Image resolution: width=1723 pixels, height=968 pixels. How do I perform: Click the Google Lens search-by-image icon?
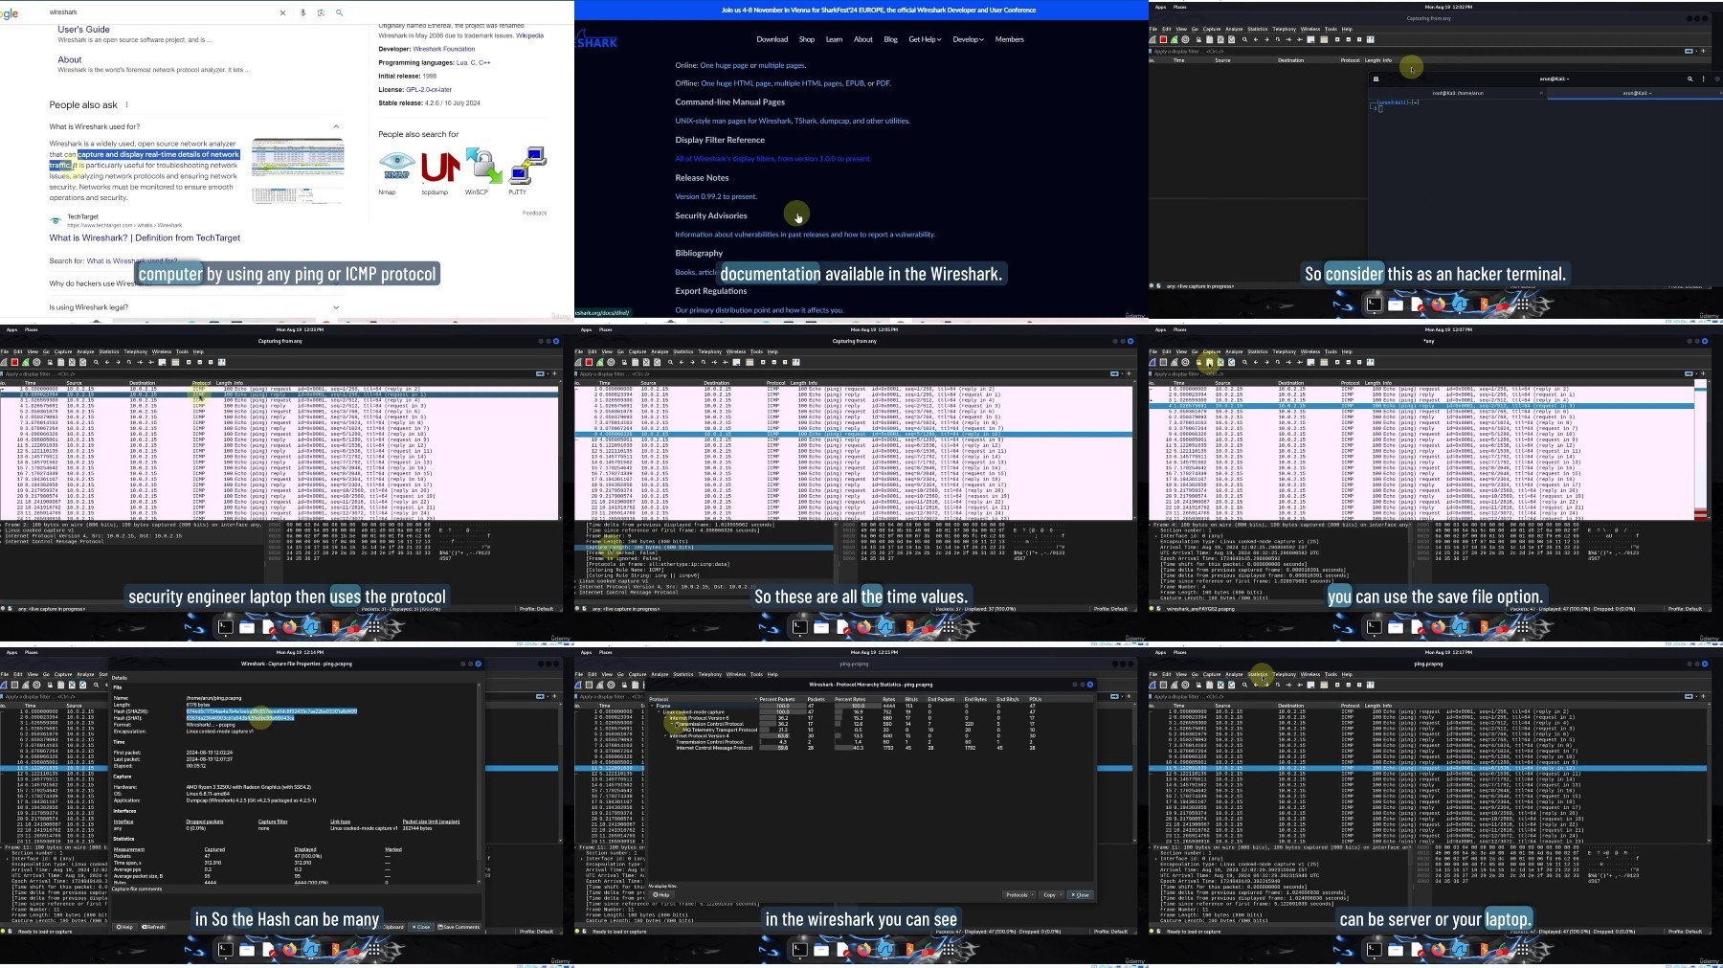(321, 12)
